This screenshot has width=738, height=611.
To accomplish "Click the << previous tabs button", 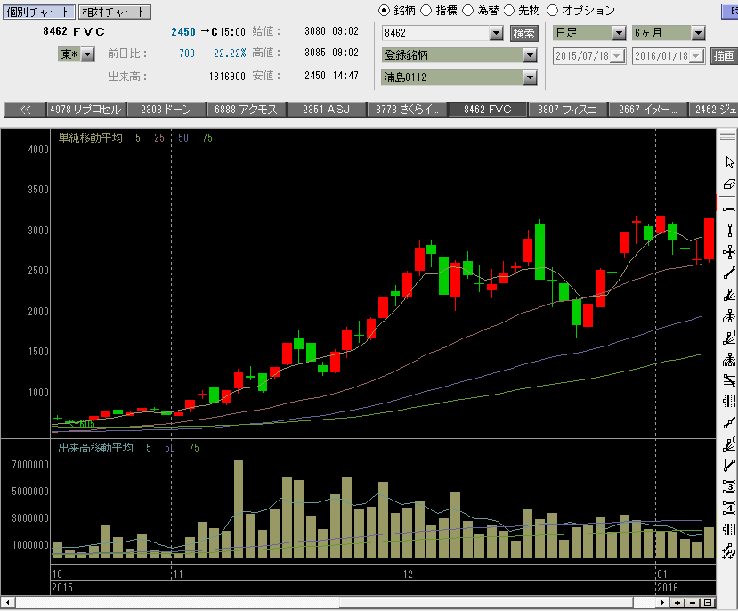I will tap(25, 110).
